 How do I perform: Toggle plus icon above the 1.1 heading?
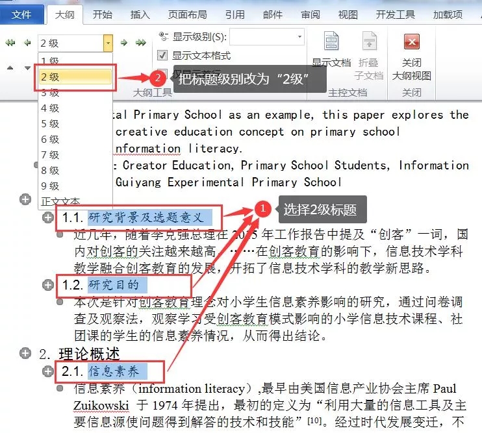coord(25,199)
